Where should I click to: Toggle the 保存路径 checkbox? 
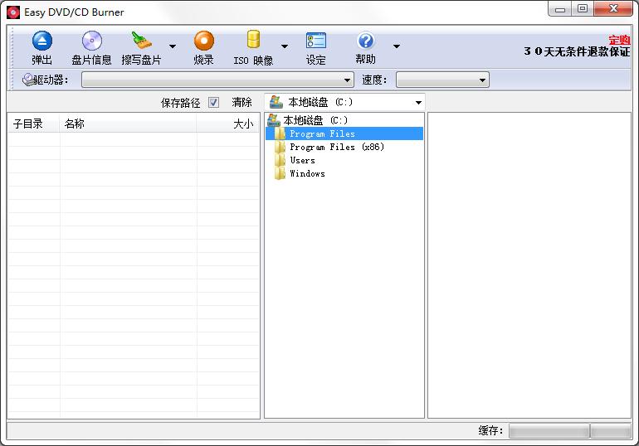coord(213,103)
